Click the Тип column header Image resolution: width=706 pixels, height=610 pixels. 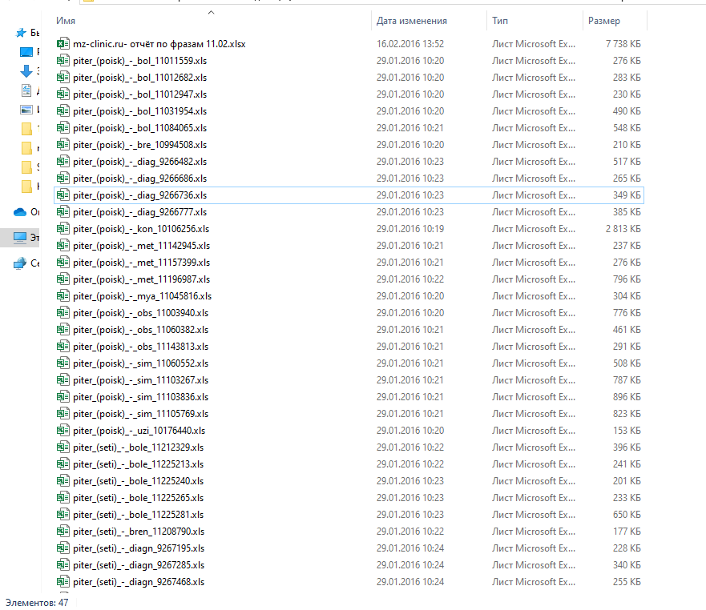pos(502,21)
